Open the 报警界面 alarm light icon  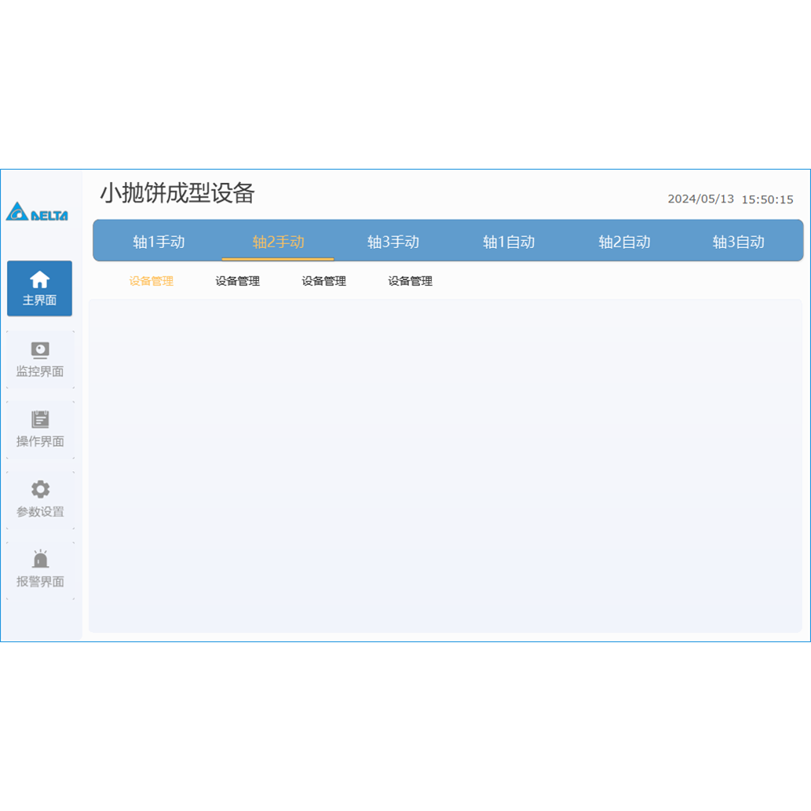pos(40,559)
